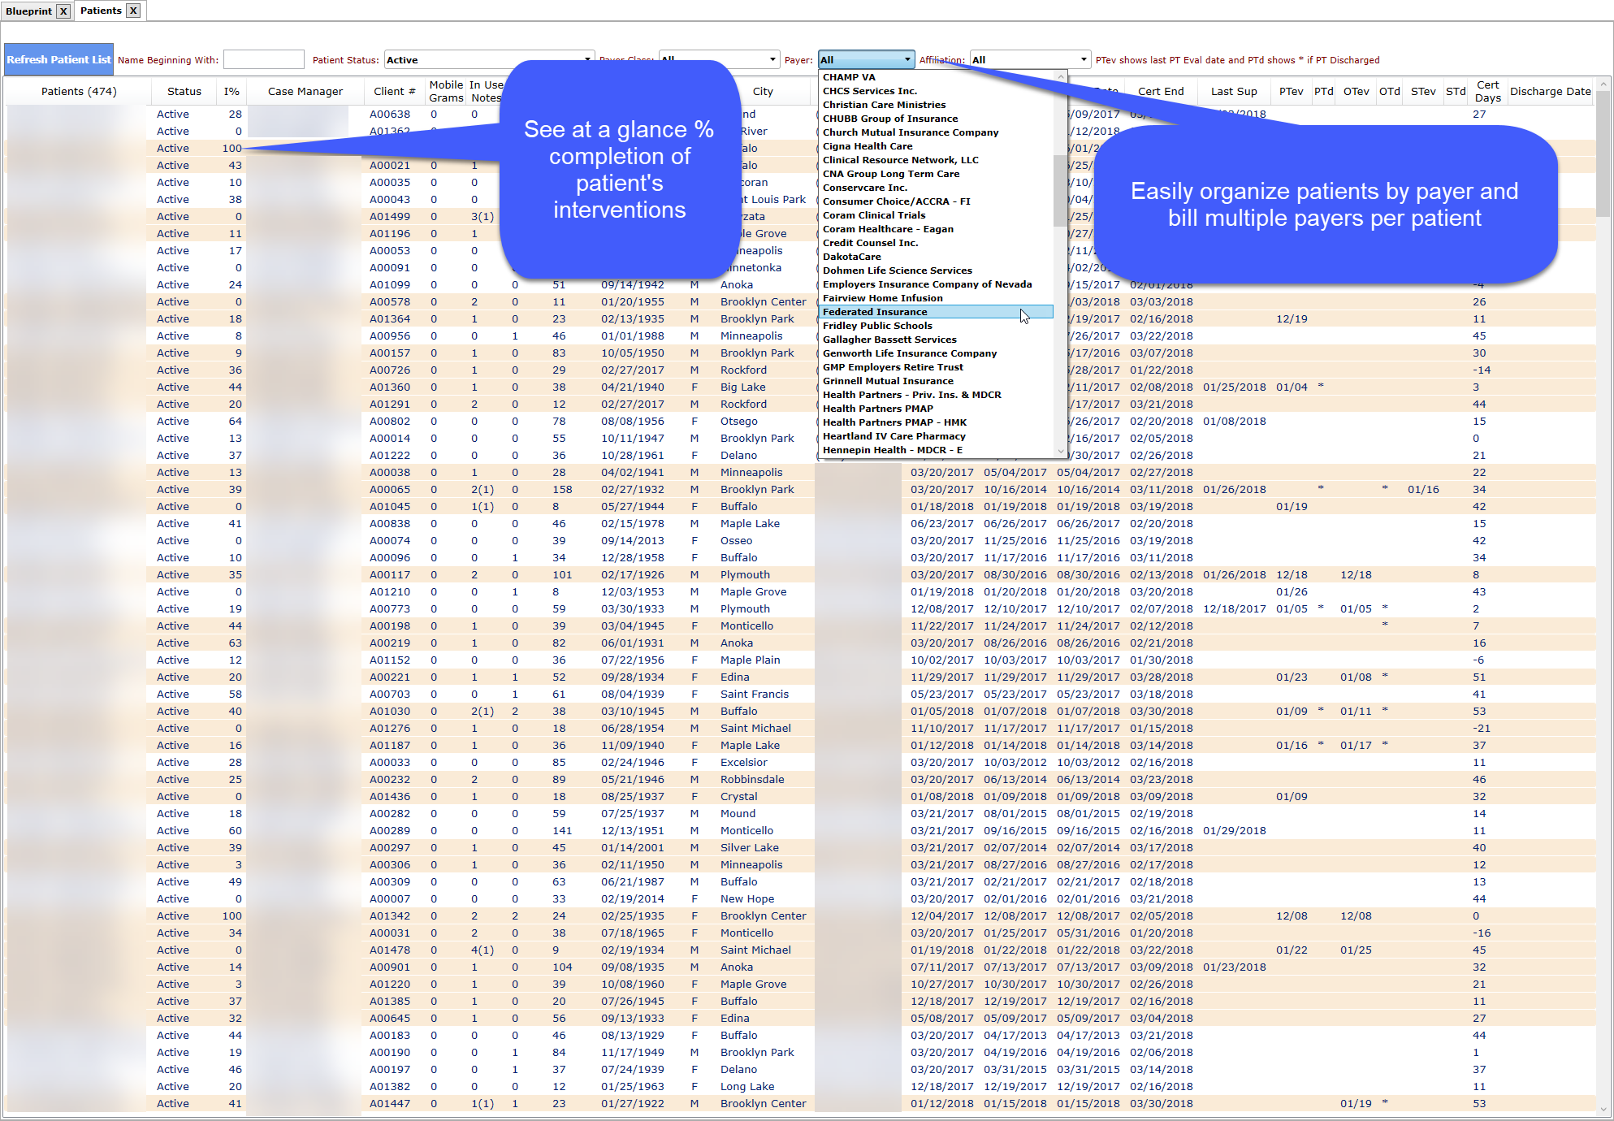
Task: Click city cell New Hope
Action: click(x=746, y=899)
